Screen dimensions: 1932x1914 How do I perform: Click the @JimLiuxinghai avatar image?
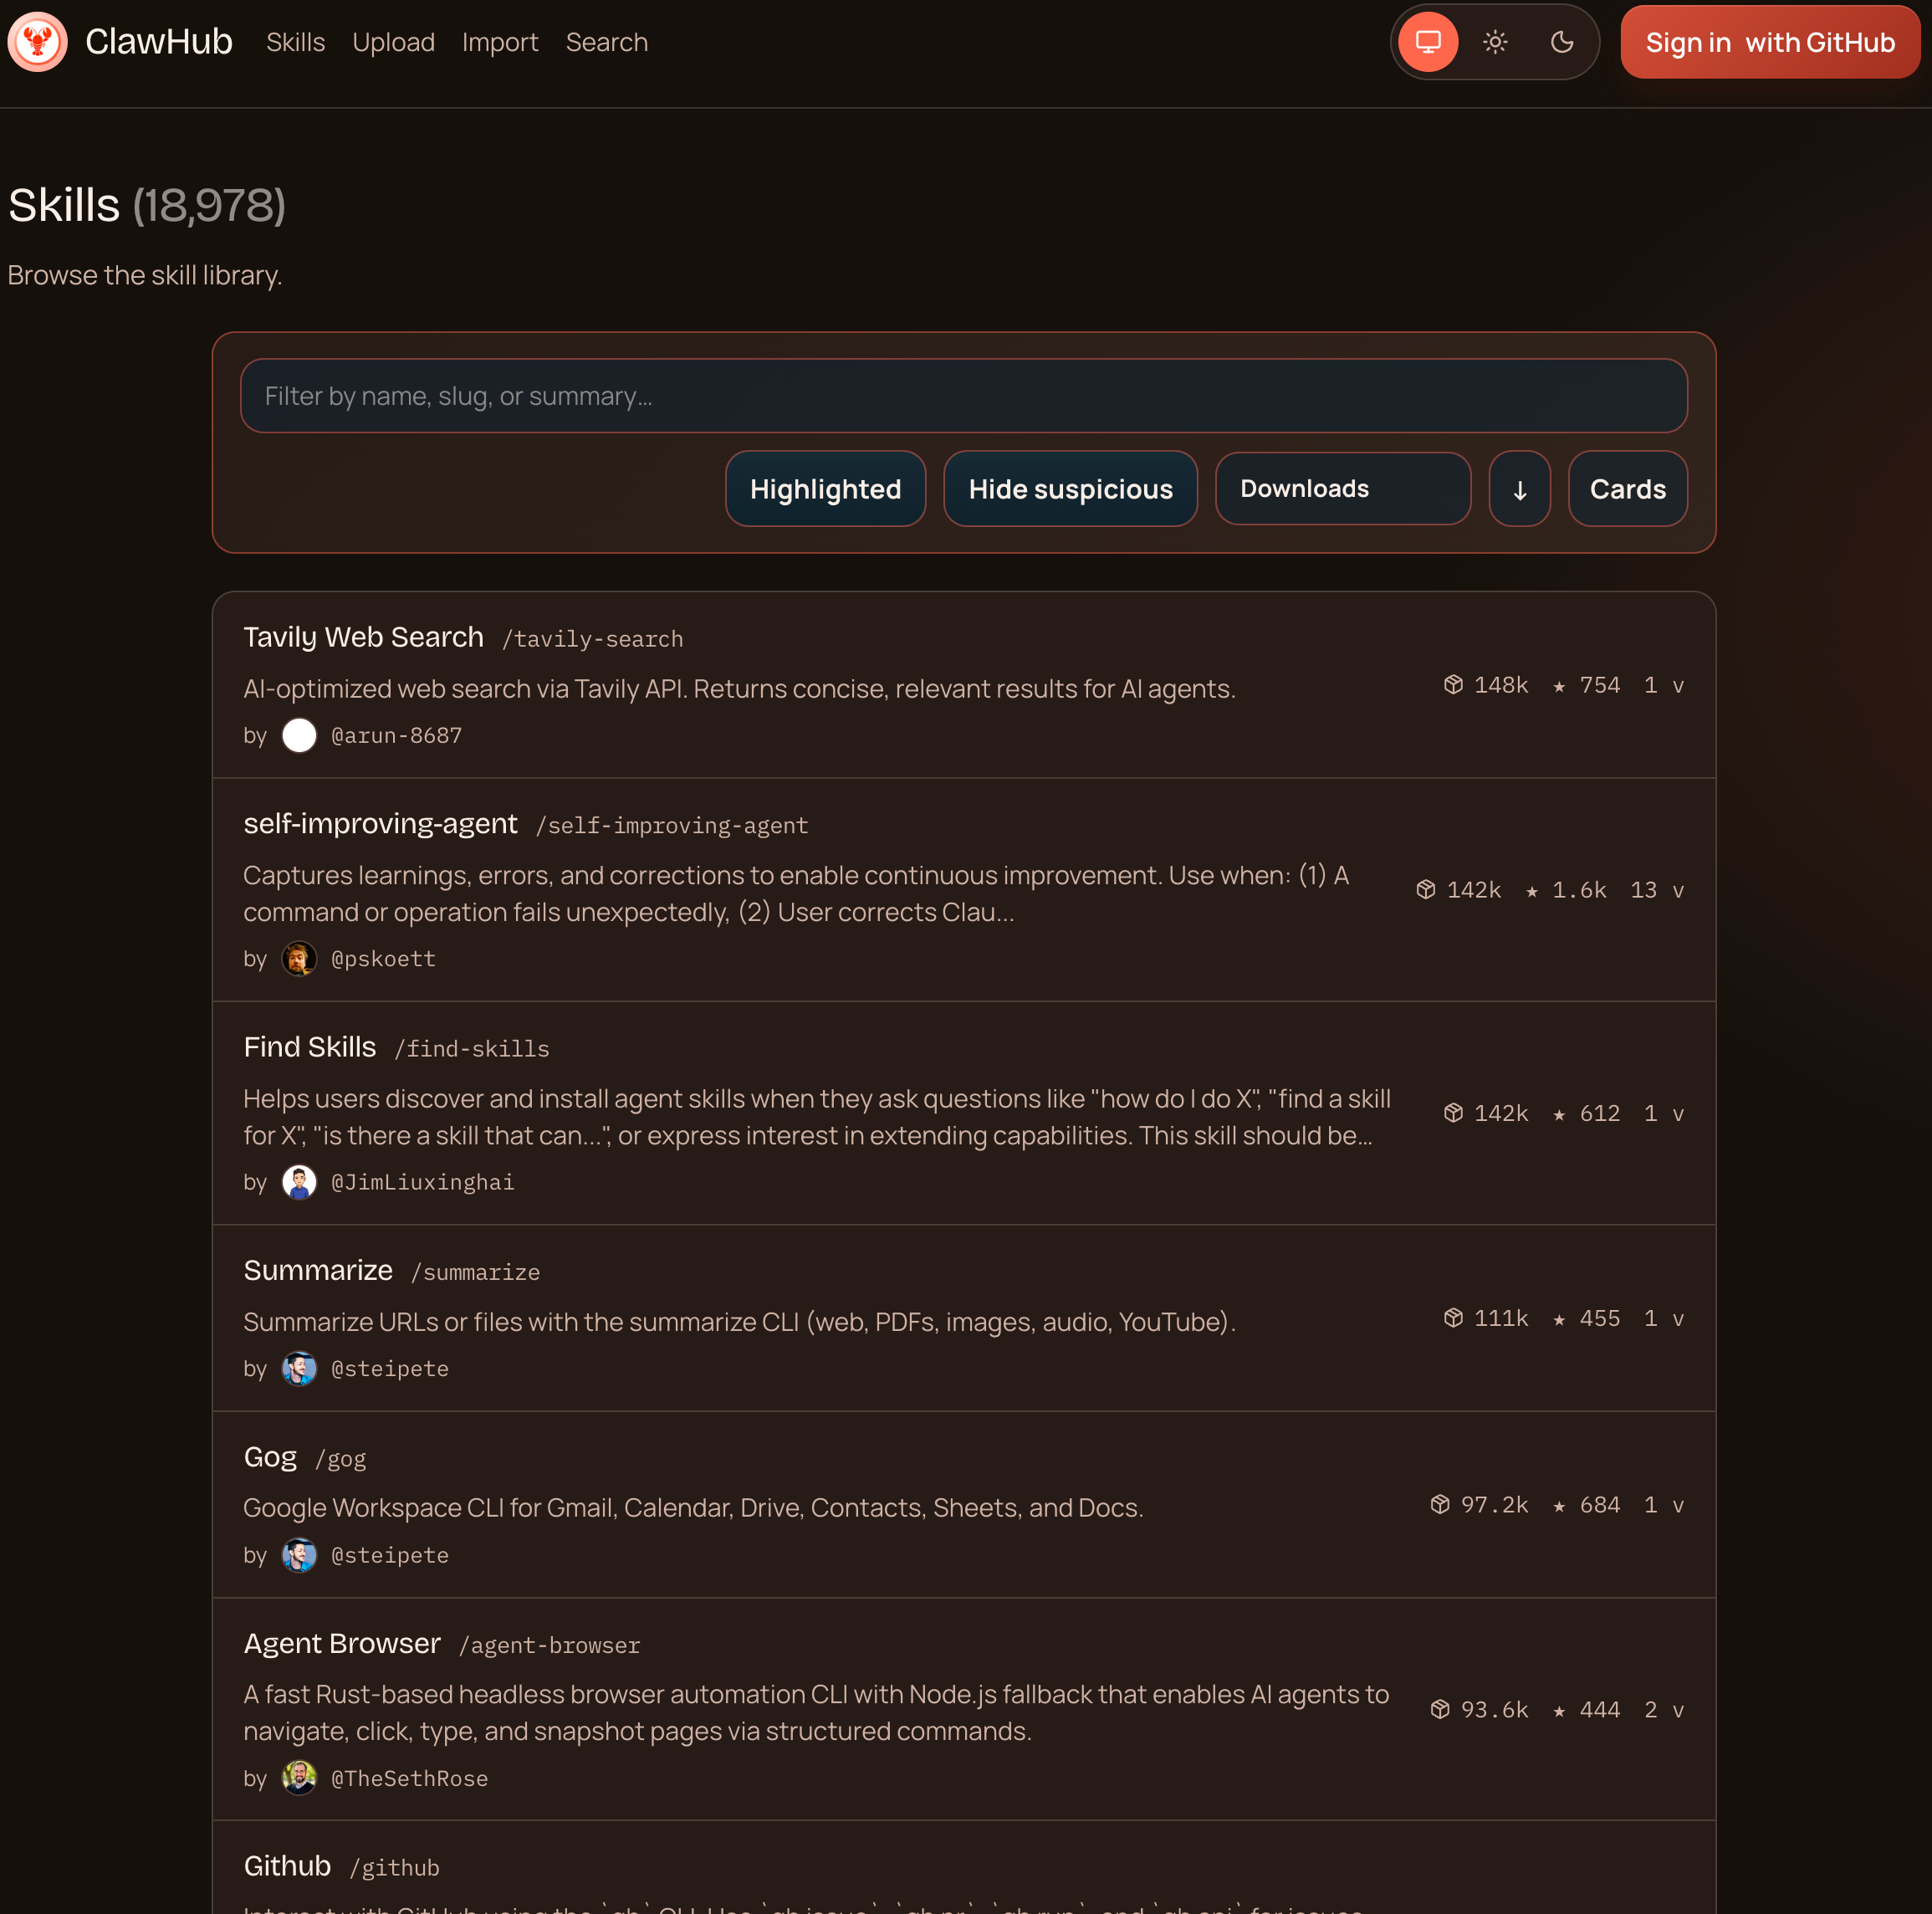pos(299,1181)
